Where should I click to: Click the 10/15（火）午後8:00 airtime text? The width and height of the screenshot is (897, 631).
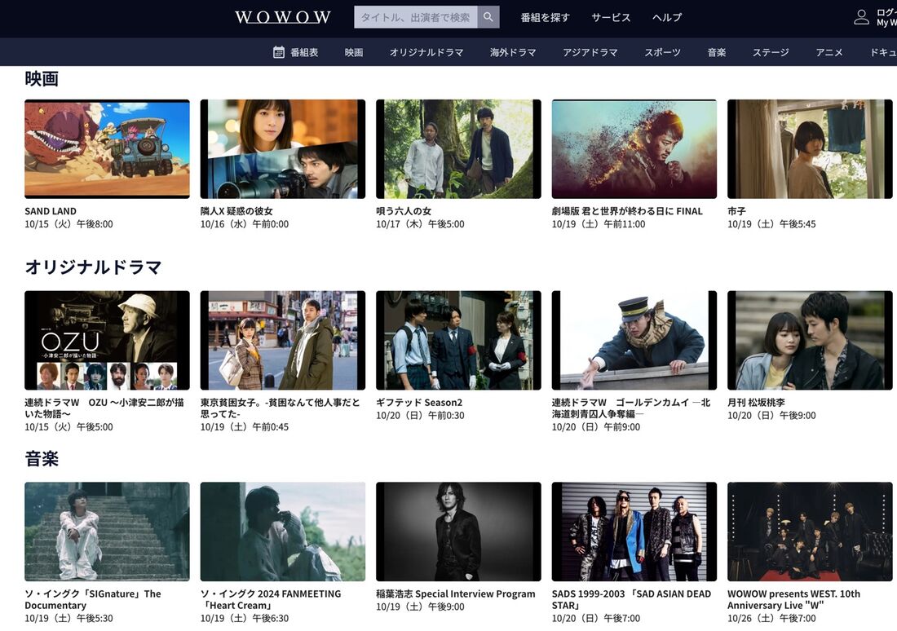pyautogui.click(x=68, y=224)
